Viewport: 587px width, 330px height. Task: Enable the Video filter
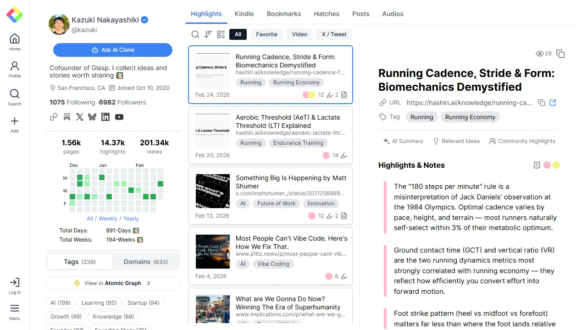299,34
